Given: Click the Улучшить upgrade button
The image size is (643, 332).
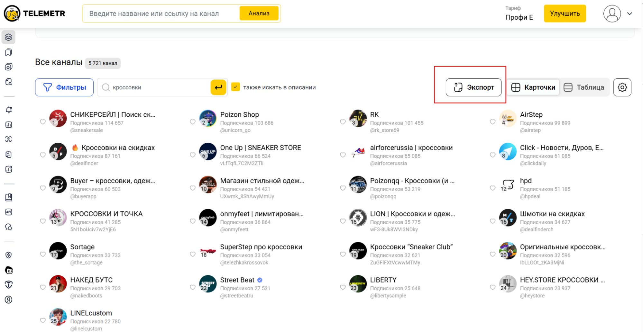Looking at the screenshot, I should click(x=565, y=13).
